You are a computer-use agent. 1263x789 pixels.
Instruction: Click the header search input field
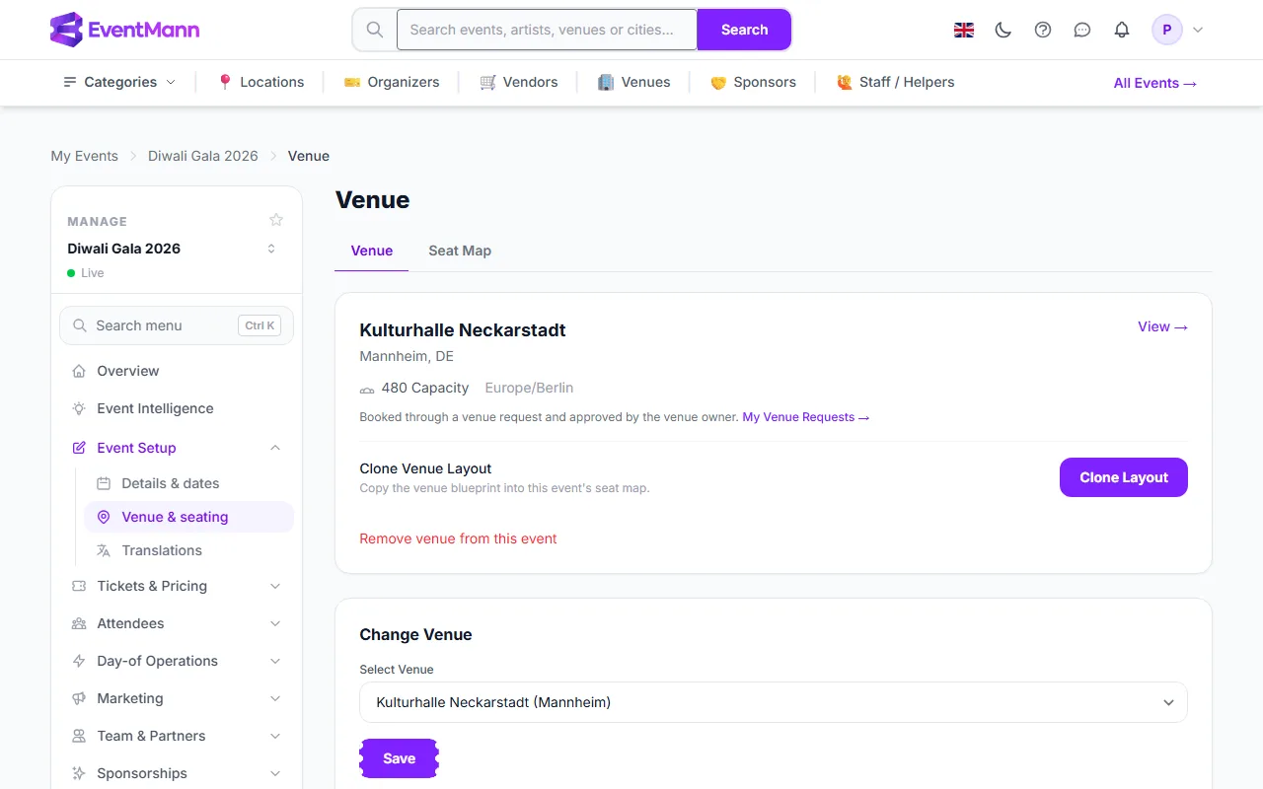pos(547,30)
